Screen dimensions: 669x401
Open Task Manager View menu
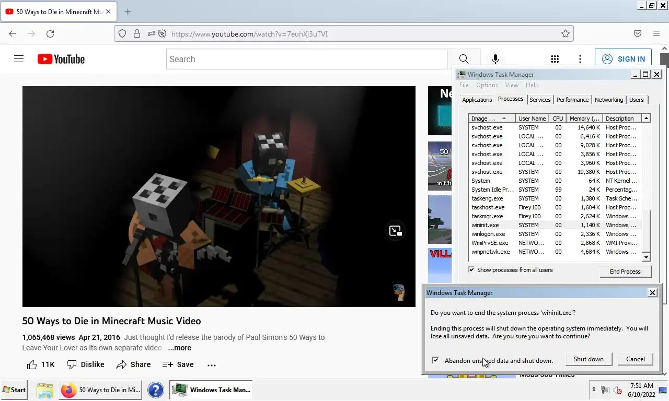click(x=512, y=85)
